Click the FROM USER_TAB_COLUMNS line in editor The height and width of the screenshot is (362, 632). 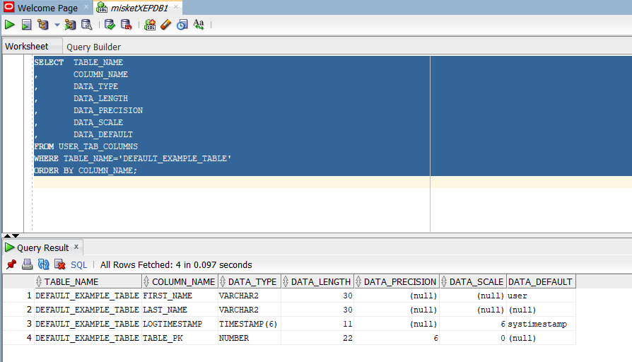pos(86,146)
